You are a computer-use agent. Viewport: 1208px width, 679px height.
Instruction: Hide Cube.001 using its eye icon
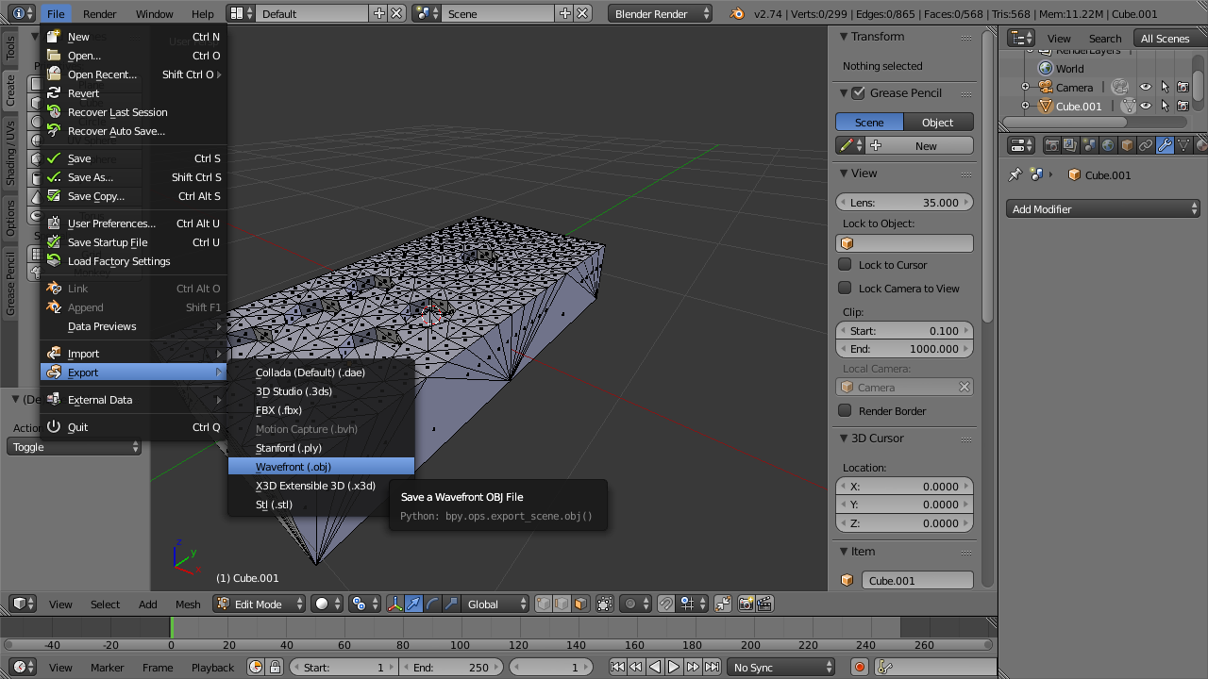(1146, 107)
